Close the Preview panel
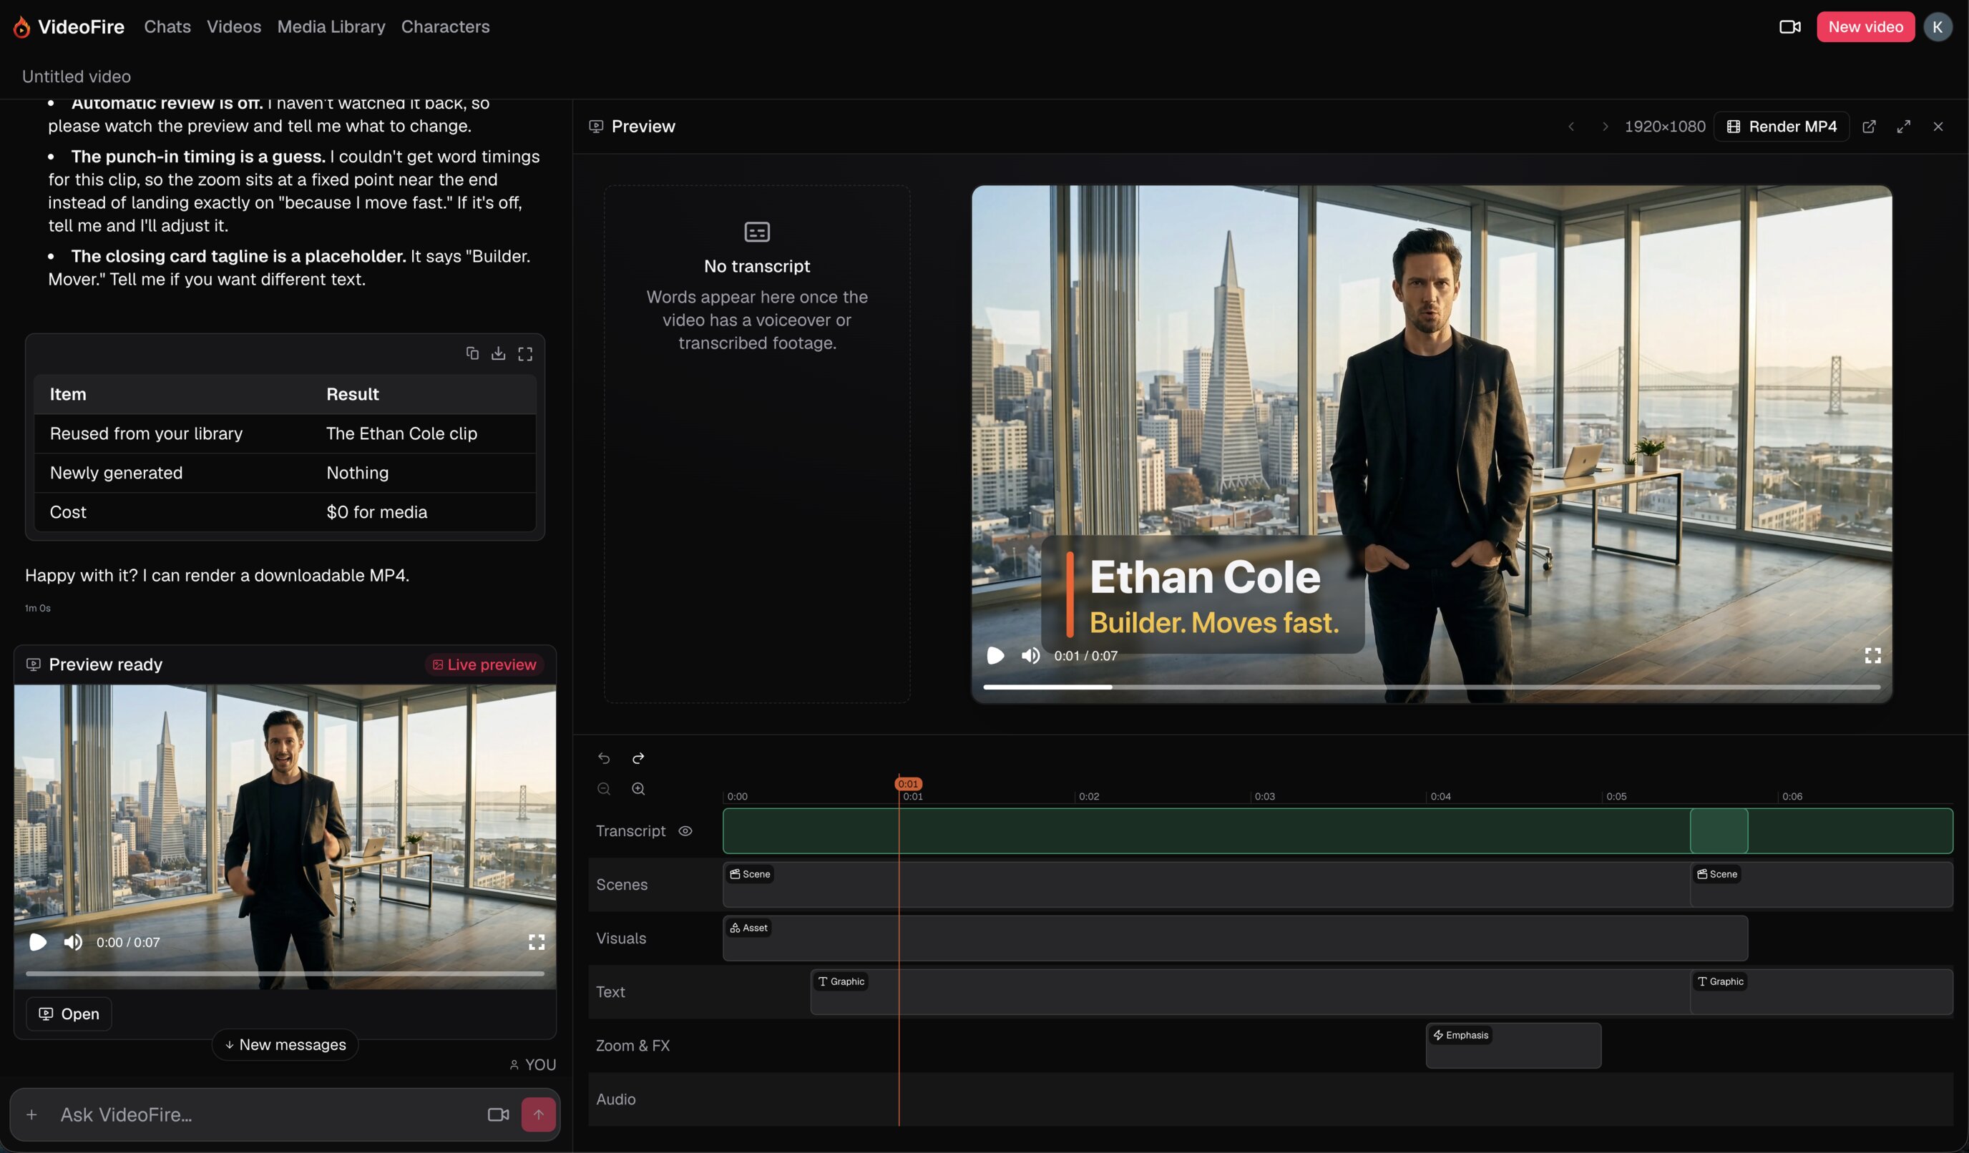Image resolution: width=1969 pixels, height=1153 pixels. (x=1938, y=127)
